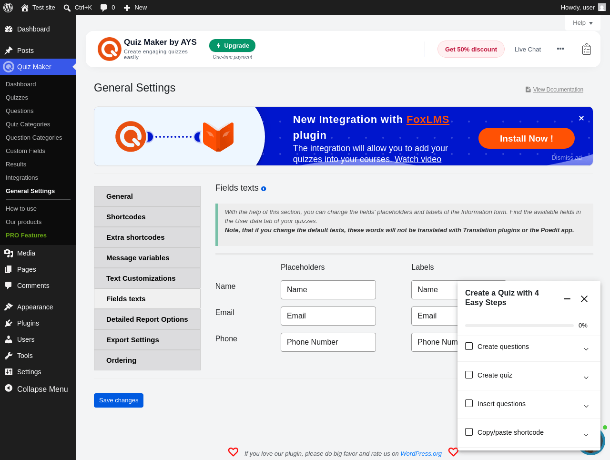Click the Phone Number placeholder input field
This screenshot has height=460, width=610.
(328, 342)
